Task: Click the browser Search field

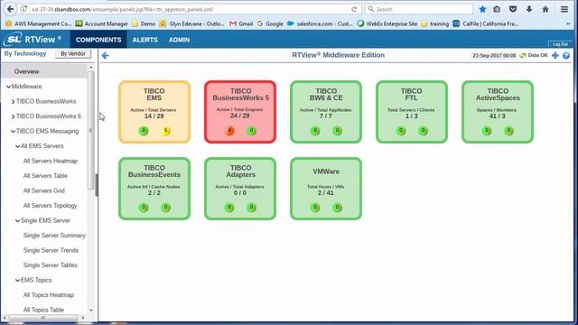Action: [x=419, y=9]
